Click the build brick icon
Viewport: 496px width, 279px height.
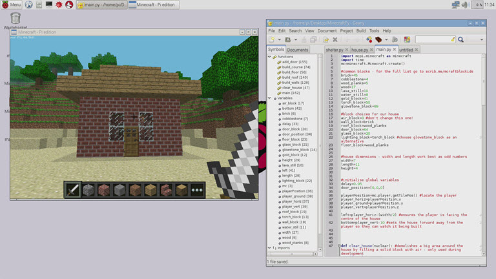tap(378, 39)
